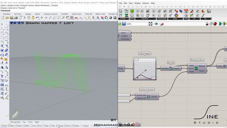Click the Grasshopper open file icon
Image resolution: width=227 pixels, height=128 pixels.
click(x=120, y=24)
